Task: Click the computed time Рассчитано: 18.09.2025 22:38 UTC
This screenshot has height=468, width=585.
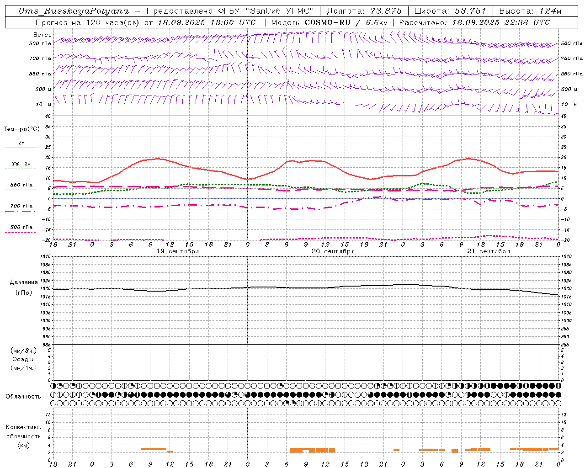Action: tap(474, 22)
